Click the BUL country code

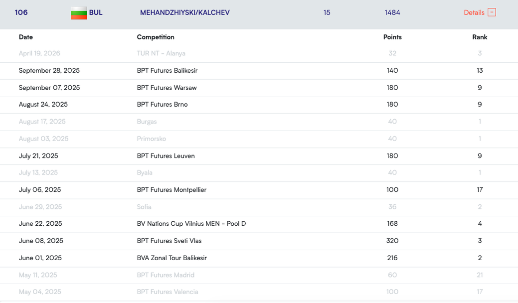coord(96,12)
